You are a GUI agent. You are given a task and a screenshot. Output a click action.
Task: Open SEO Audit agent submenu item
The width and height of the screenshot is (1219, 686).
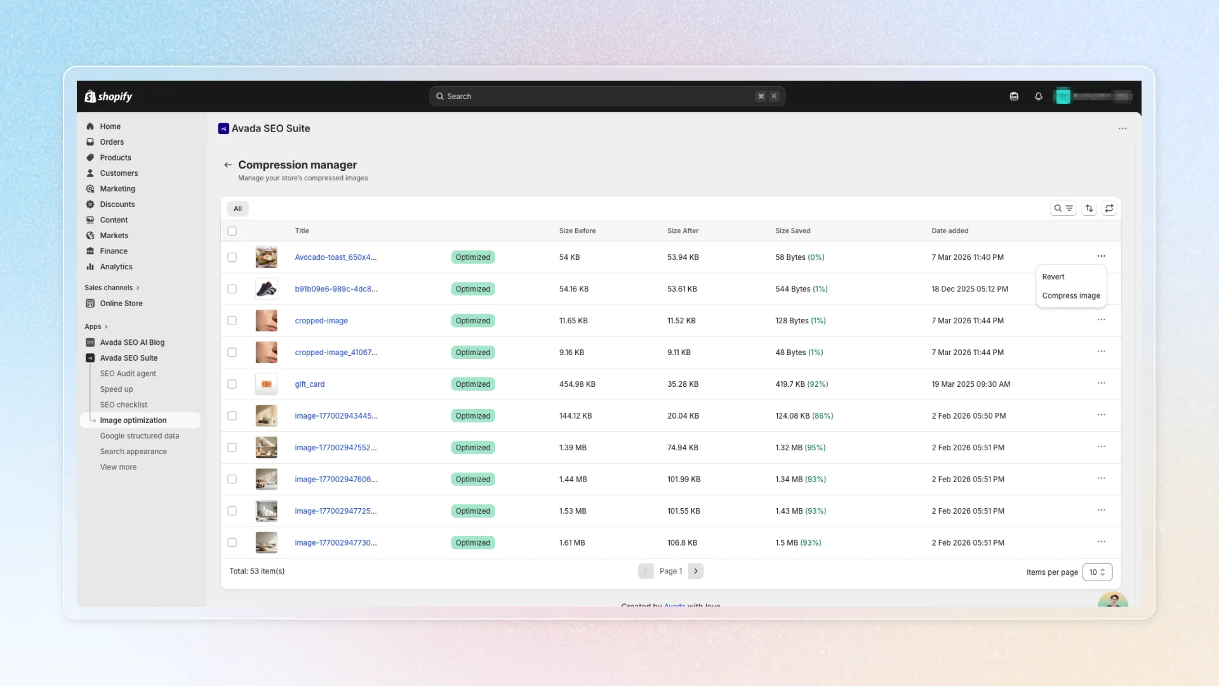pos(128,374)
